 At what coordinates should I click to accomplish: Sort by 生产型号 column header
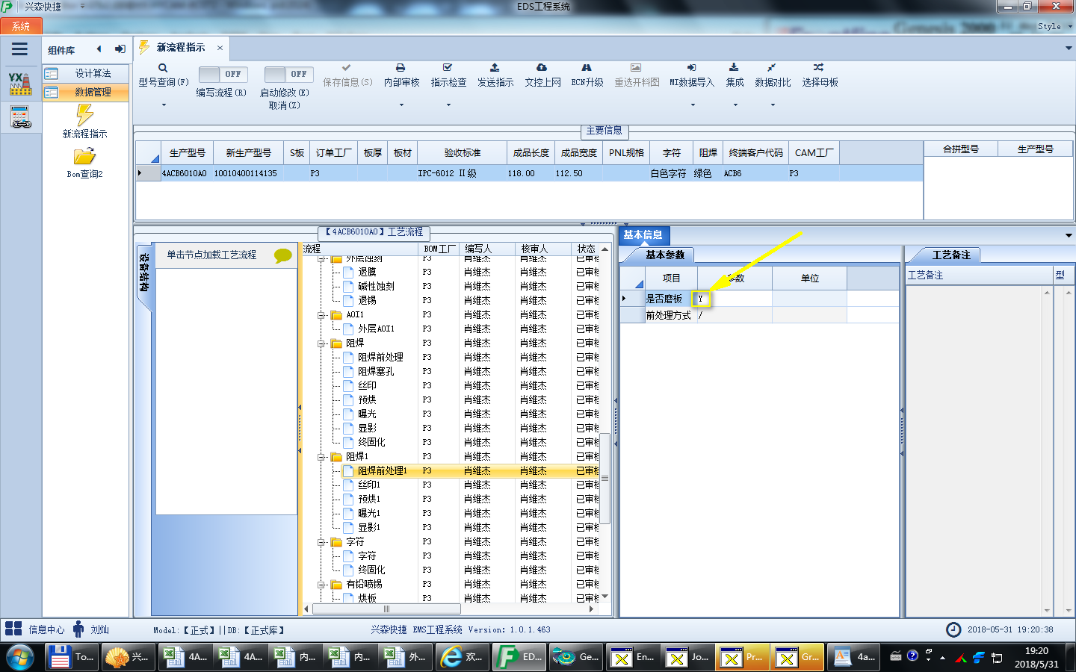point(187,152)
